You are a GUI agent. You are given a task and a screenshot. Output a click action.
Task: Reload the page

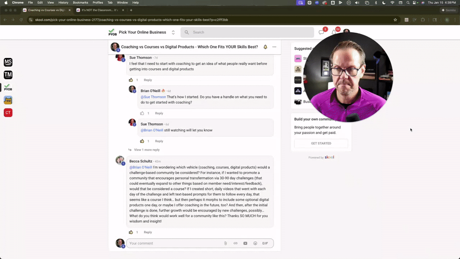[21, 20]
